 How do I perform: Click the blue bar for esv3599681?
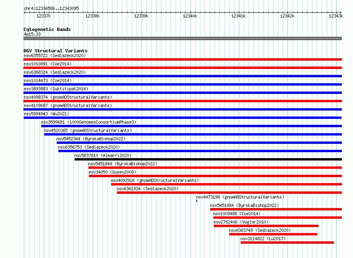[192, 126]
